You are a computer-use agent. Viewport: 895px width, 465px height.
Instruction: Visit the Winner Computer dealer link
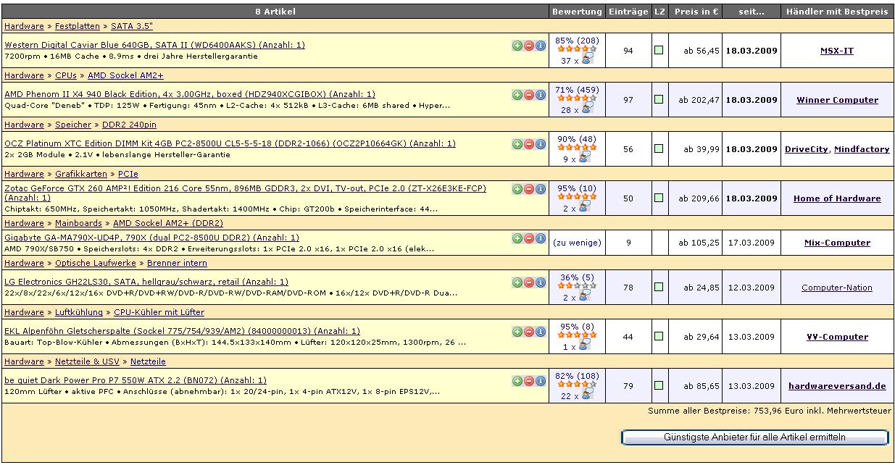coord(837,100)
